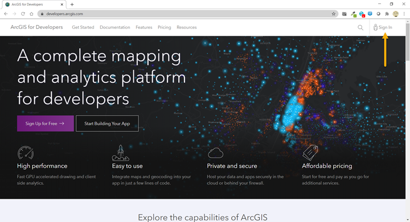This screenshot has height=222, width=410.
Task: Click the Private and secure heading
Action: pos(232,166)
